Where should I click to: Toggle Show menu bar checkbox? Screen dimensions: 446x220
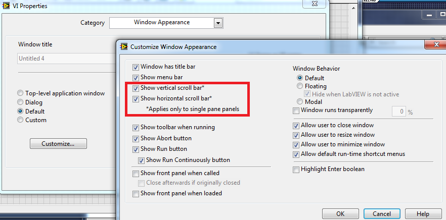tap(136, 78)
